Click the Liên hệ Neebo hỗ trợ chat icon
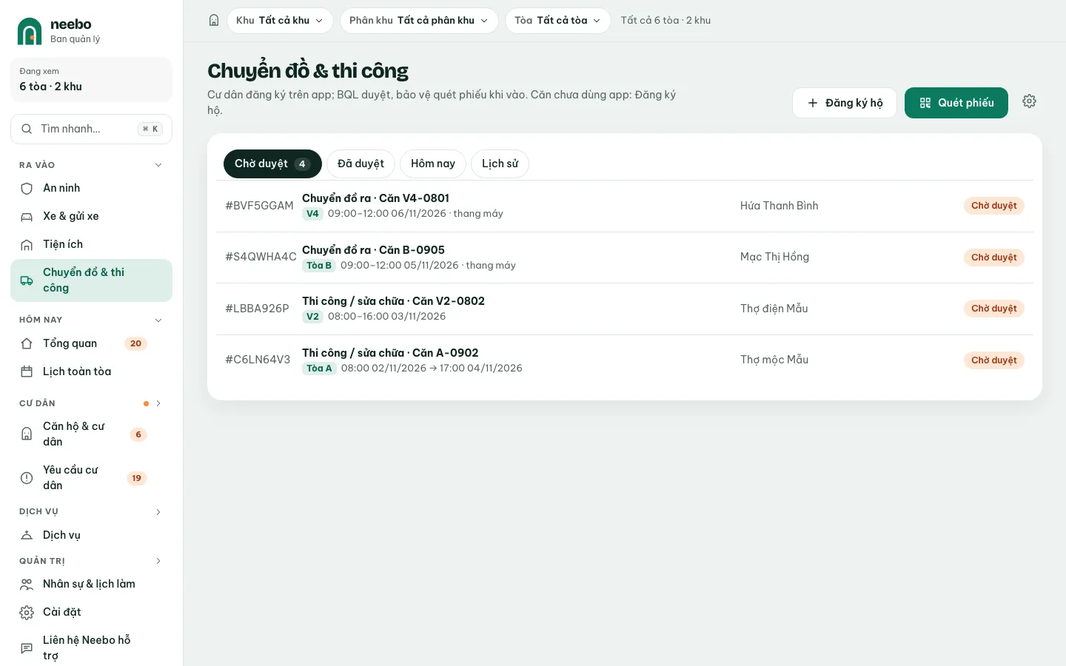This screenshot has height=666, width=1066. [x=27, y=648]
